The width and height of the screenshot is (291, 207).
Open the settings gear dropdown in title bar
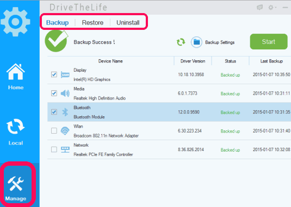pyautogui.click(x=273, y=8)
